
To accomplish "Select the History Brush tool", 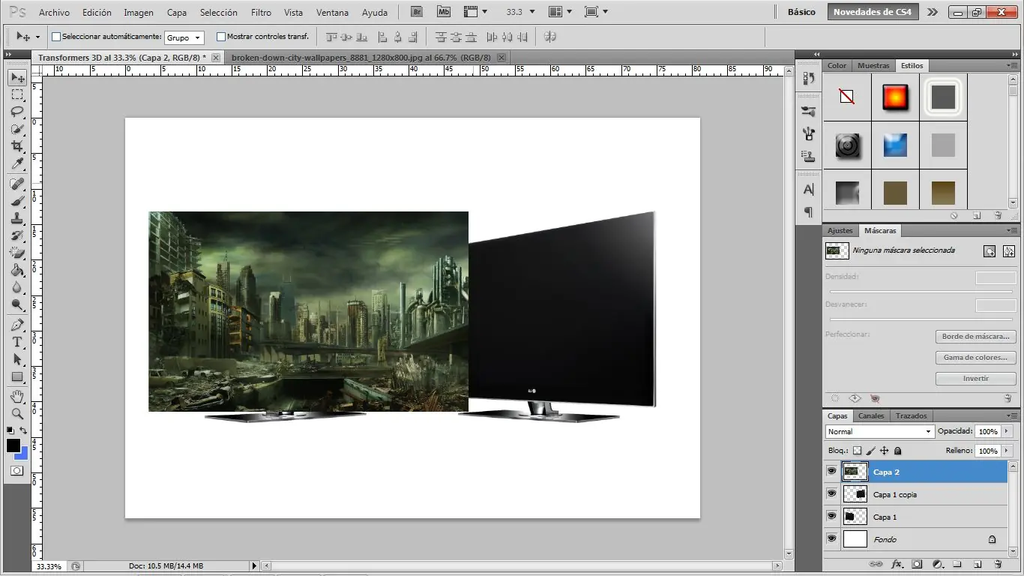I will 17,235.
